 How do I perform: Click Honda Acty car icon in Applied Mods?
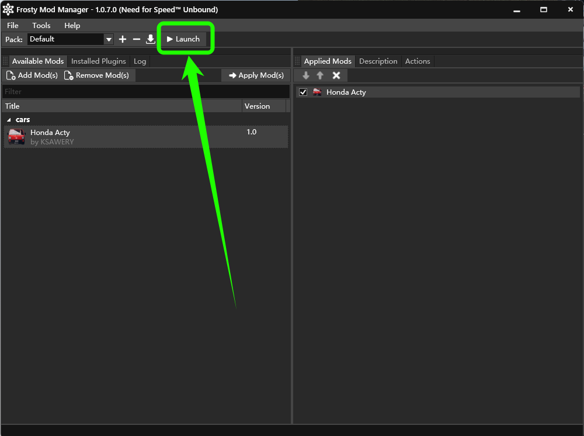pos(317,92)
